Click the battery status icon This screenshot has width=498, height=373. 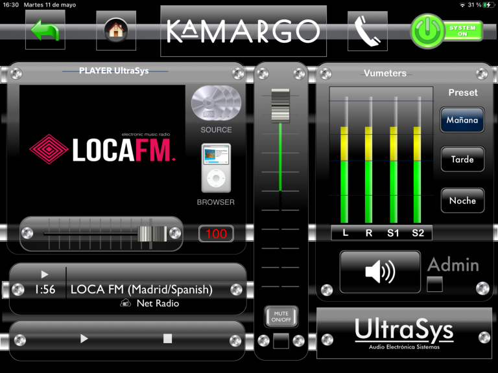coord(488,5)
